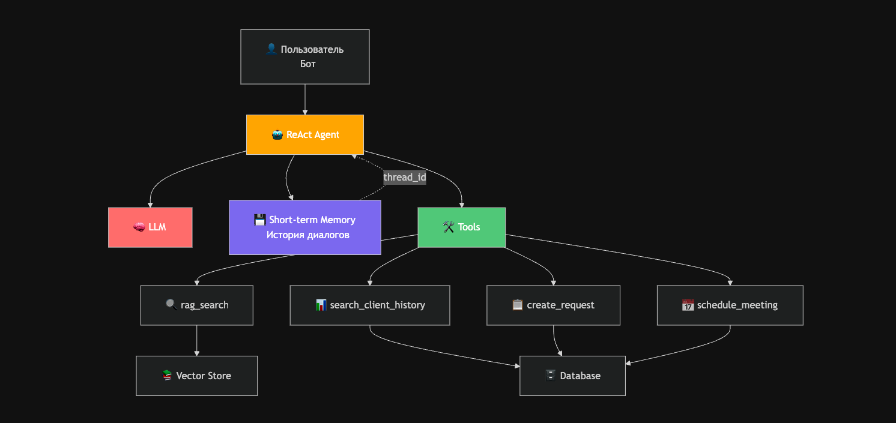
Task: Select the red LLM node
Action: point(150,227)
